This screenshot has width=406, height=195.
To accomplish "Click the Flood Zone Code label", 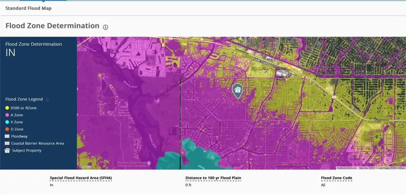I will coord(336,178).
